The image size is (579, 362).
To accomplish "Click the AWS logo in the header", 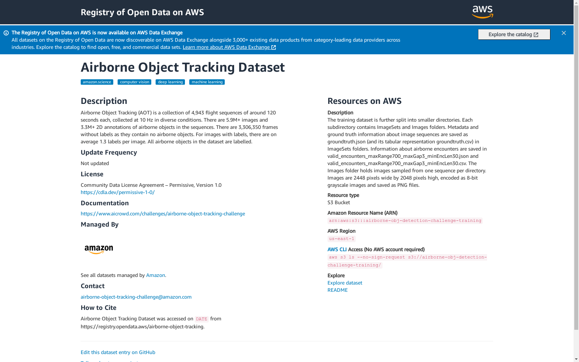I will pyautogui.click(x=482, y=12).
